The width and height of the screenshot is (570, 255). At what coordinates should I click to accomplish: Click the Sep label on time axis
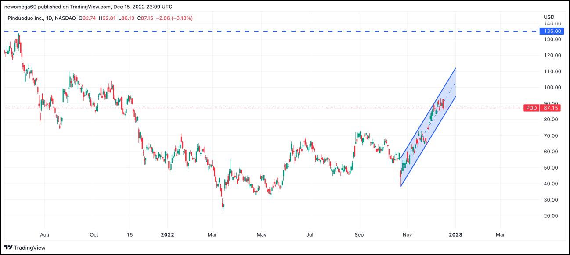[x=359, y=234]
